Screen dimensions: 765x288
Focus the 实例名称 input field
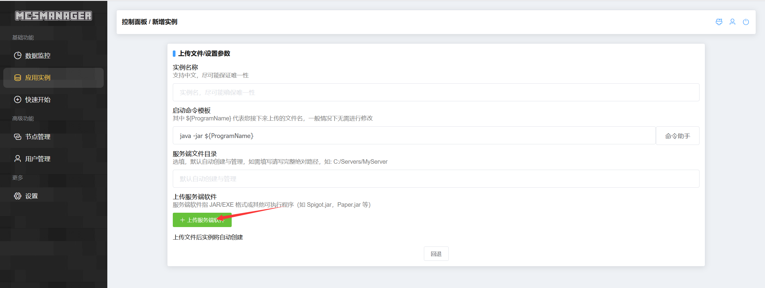[436, 92]
